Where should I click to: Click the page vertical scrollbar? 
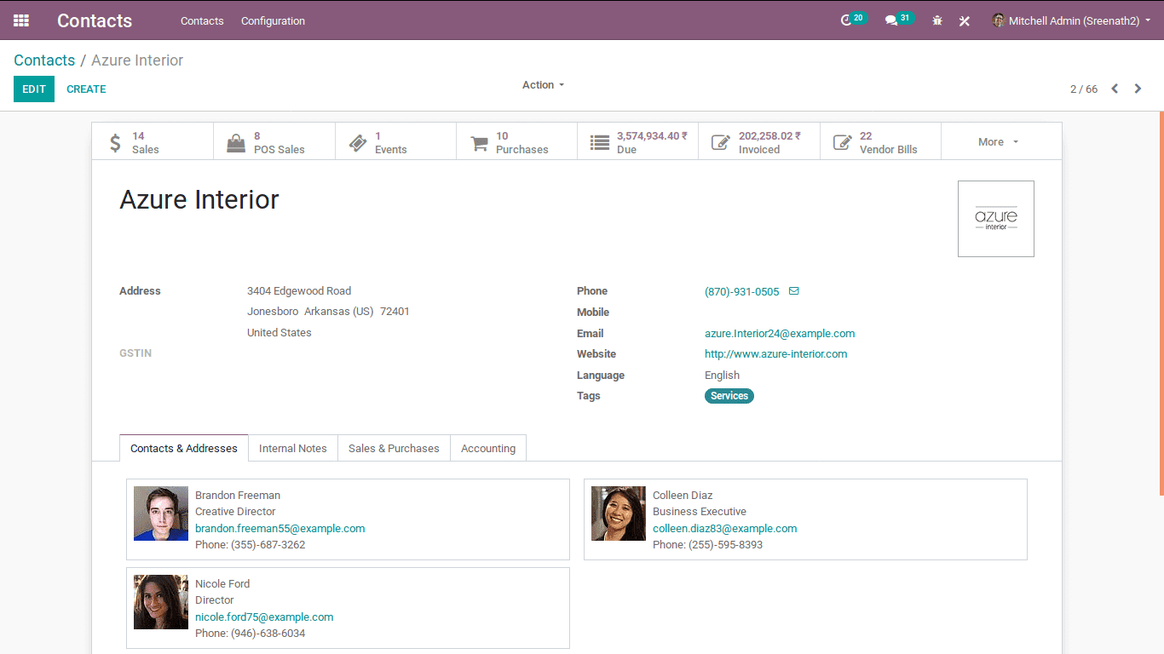pyautogui.click(x=1161, y=303)
